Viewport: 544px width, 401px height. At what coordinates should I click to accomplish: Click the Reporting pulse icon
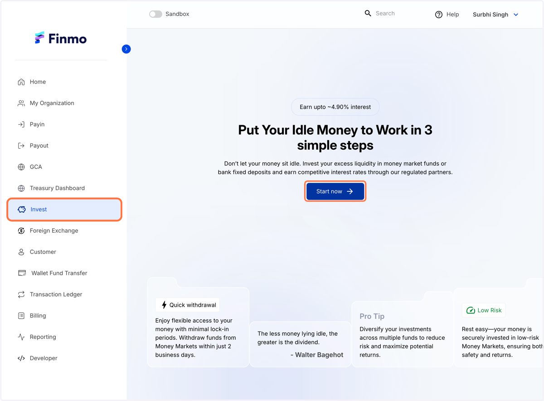tap(21, 337)
